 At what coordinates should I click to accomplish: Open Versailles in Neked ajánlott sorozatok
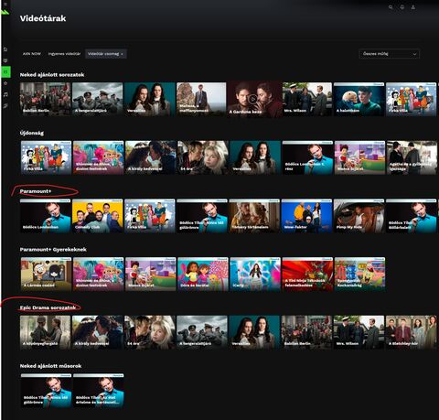pyautogui.click(x=150, y=99)
